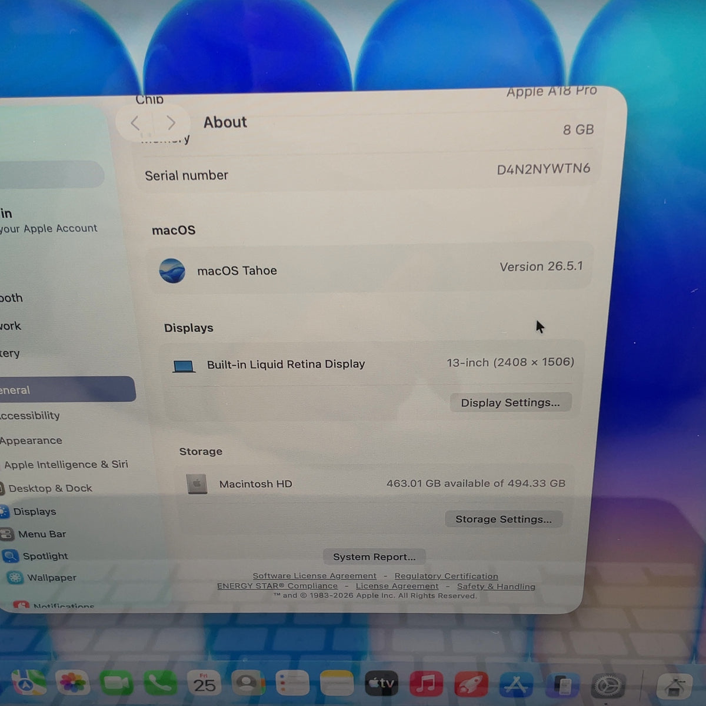This screenshot has height=706, width=706.
Task: Click the 8 GB memory value
Action: pos(578,129)
